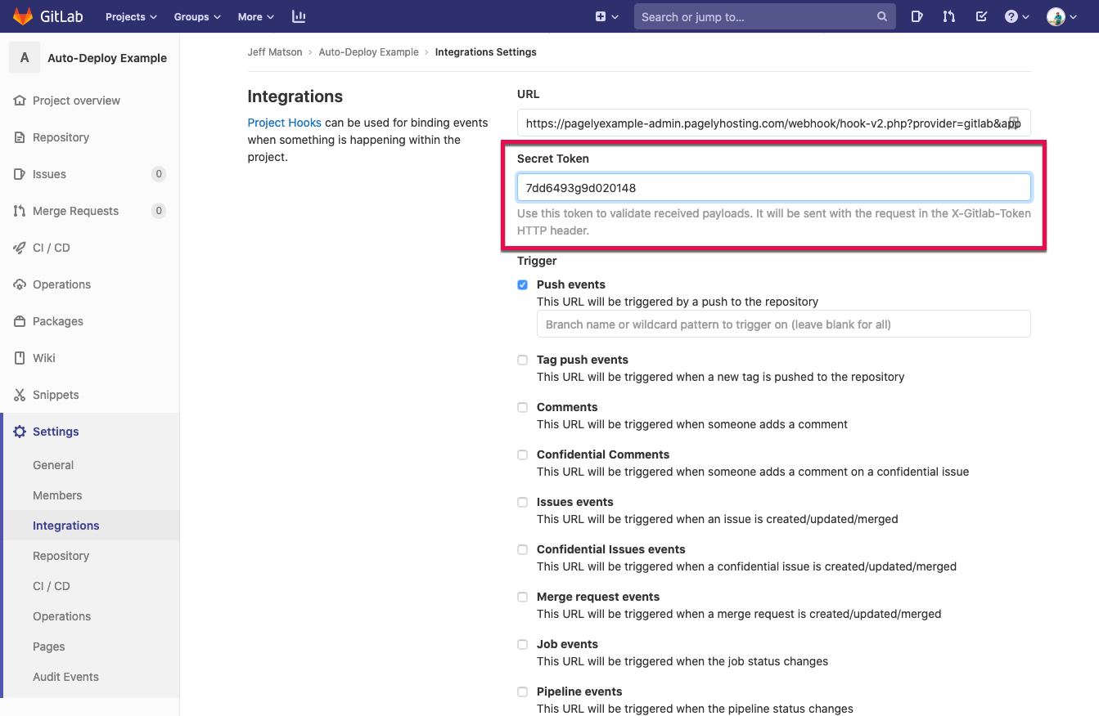Open the activity chart icon in navbar

click(299, 16)
